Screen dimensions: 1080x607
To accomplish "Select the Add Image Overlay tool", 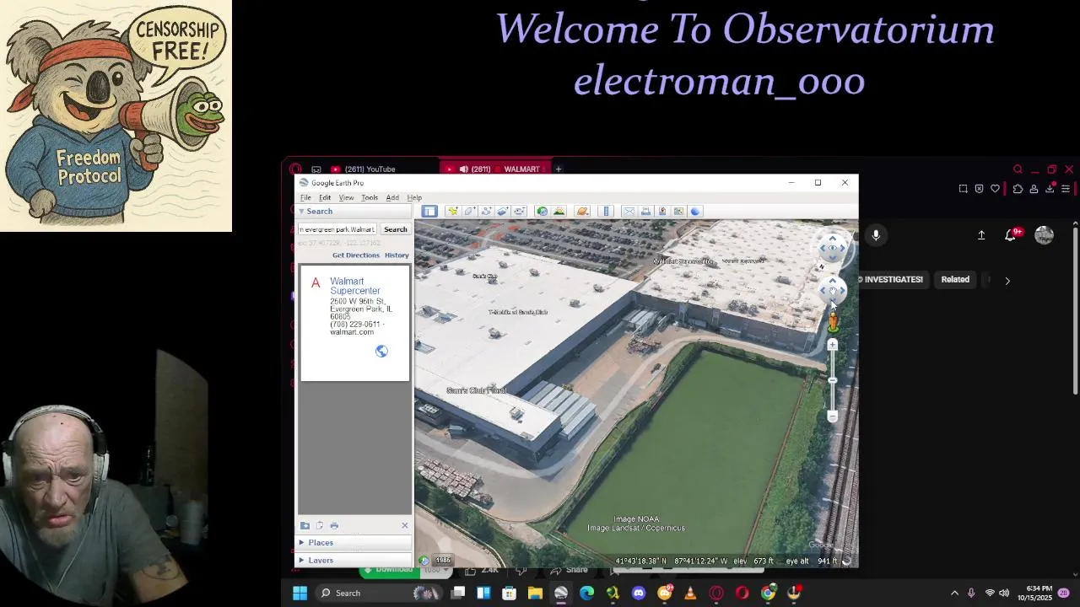I will 503,212.
